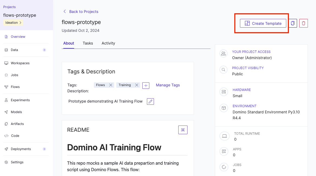The image size is (316, 176).
Task: Click the plus icon to add a tag
Action: point(146,86)
